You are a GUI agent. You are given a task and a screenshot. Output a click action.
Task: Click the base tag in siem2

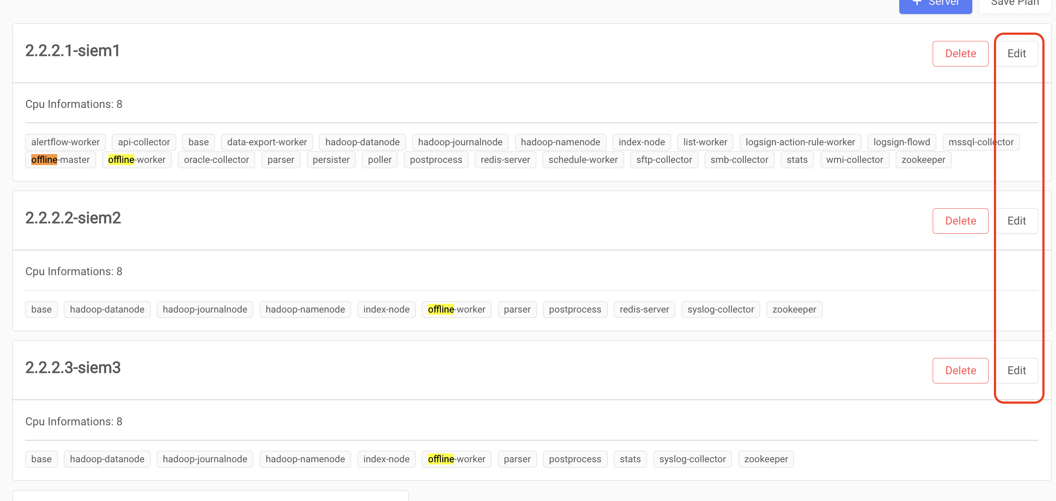(41, 309)
